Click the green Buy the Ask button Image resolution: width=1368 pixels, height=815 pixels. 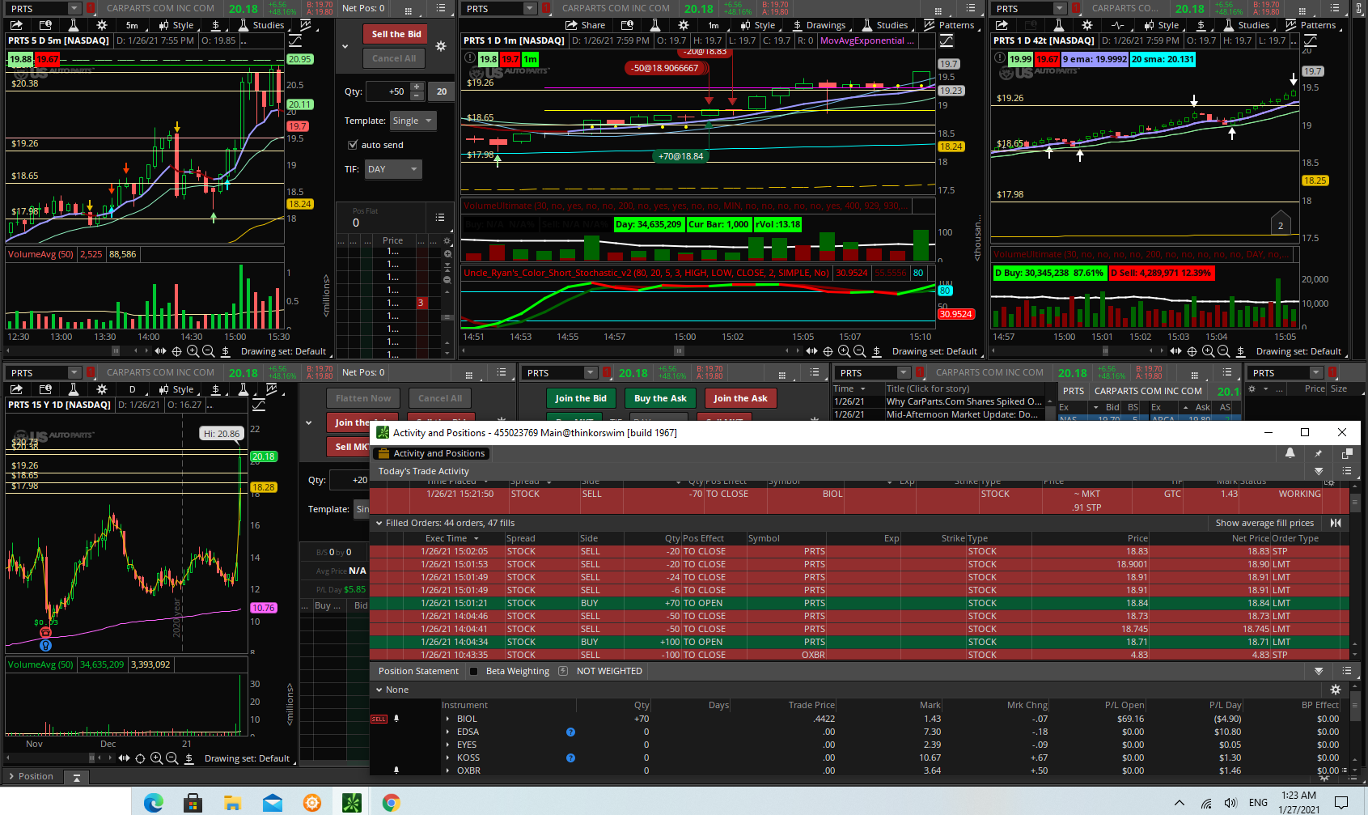tap(660, 398)
